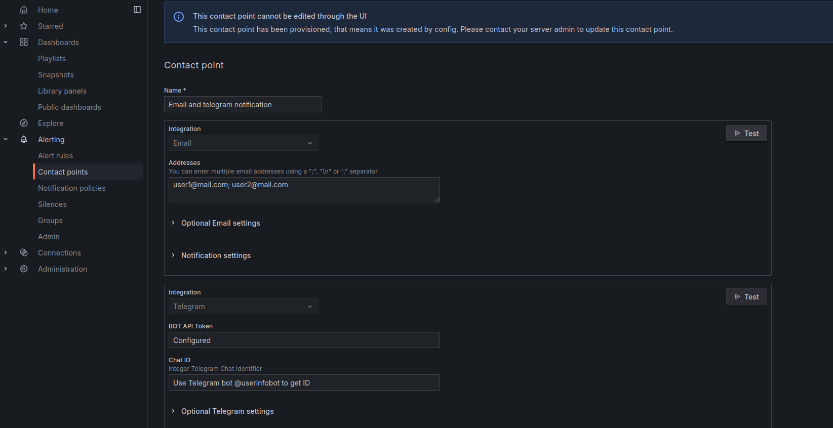Click the info icon in provisioned banner
The height and width of the screenshot is (428, 833).
tap(179, 17)
